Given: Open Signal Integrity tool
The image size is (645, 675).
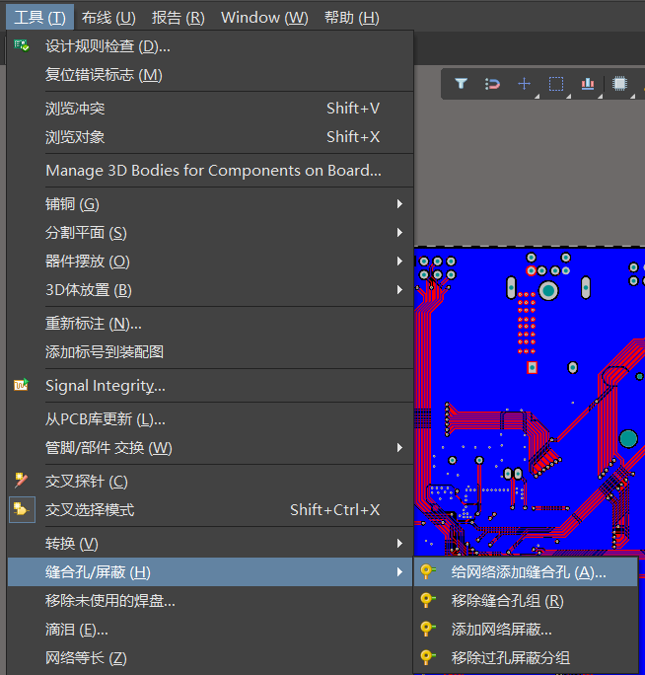Looking at the screenshot, I should click(x=210, y=386).
